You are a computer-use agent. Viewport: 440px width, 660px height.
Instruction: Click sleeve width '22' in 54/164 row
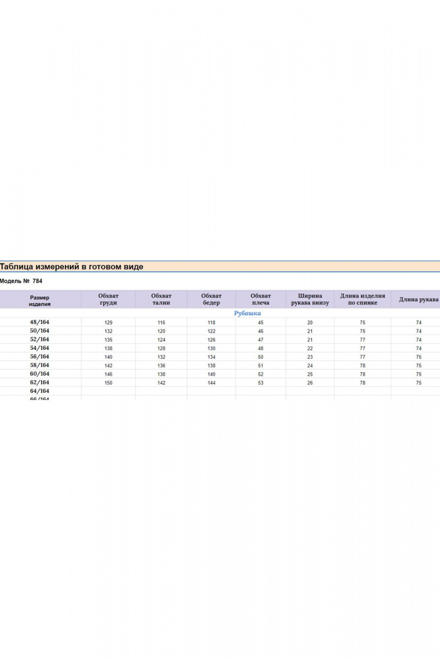310,348
